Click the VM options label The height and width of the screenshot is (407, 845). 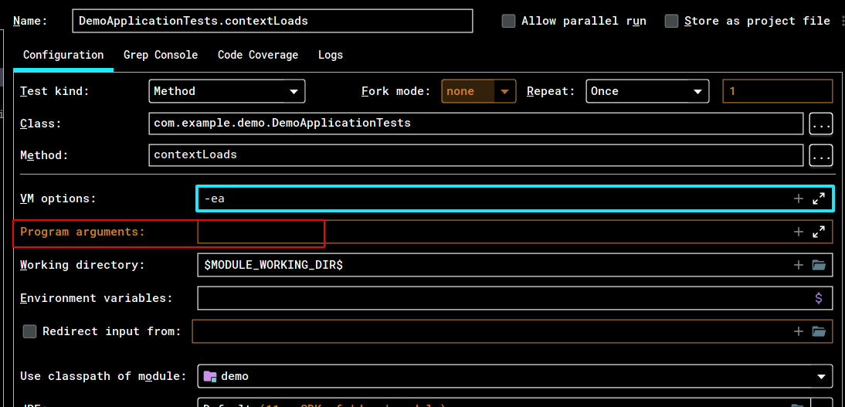58,199
